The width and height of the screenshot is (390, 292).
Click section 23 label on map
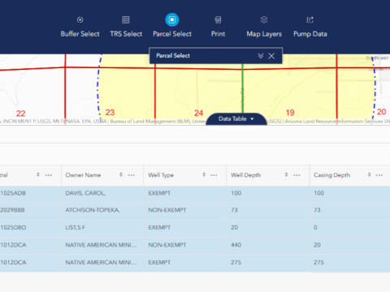click(x=110, y=113)
